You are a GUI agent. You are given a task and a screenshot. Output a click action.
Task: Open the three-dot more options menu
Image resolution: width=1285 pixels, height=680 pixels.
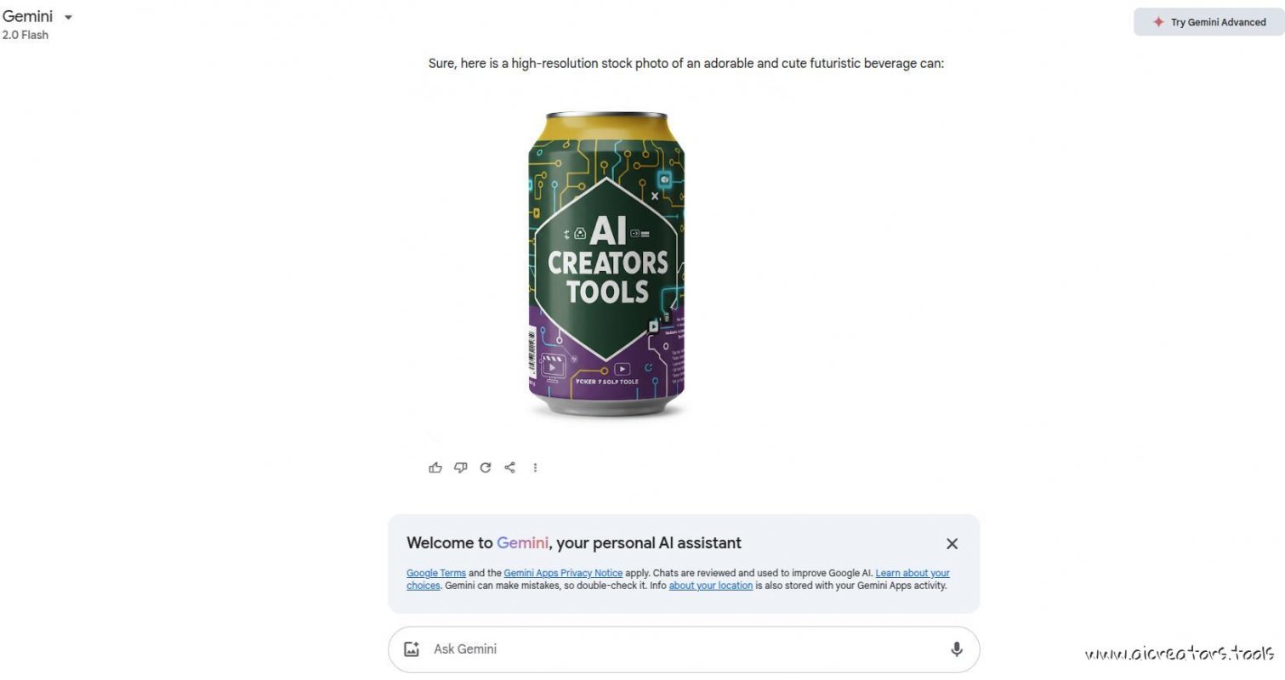(x=535, y=467)
